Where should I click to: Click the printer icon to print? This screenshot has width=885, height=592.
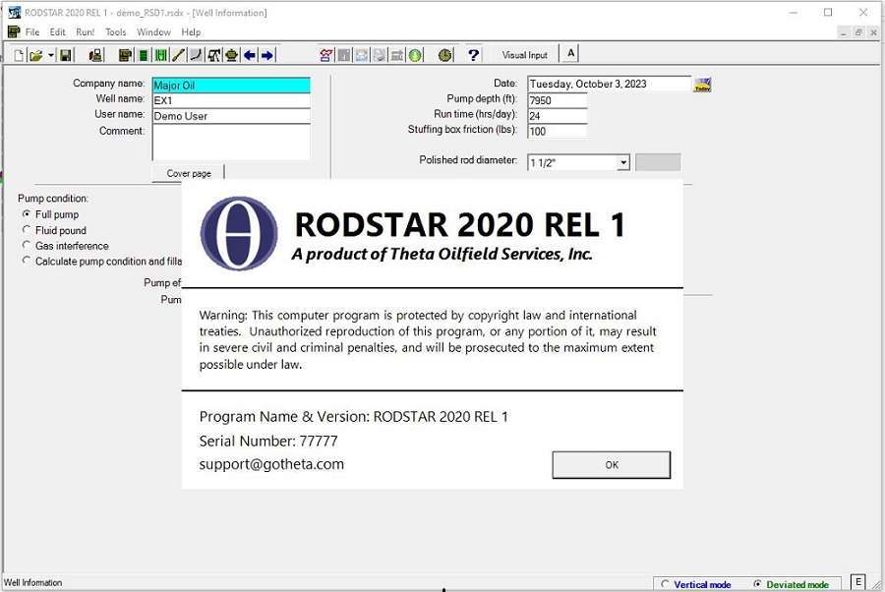pos(95,55)
